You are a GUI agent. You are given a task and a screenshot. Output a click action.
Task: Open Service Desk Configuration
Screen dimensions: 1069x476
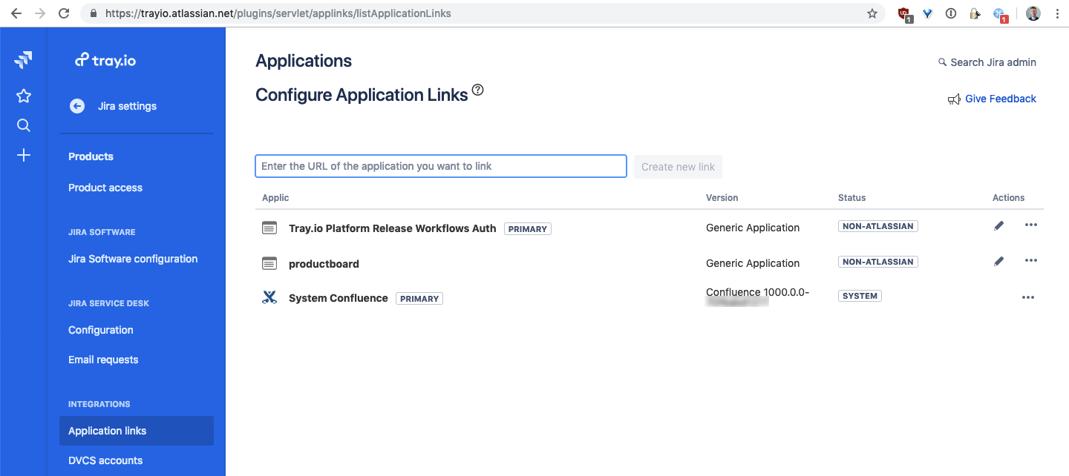click(101, 330)
